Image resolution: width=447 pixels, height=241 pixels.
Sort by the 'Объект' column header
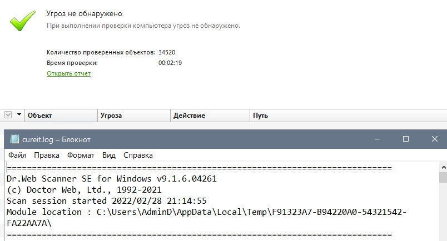61,116
